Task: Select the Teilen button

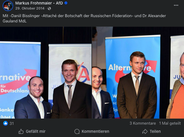Action: [x=152, y=131]
